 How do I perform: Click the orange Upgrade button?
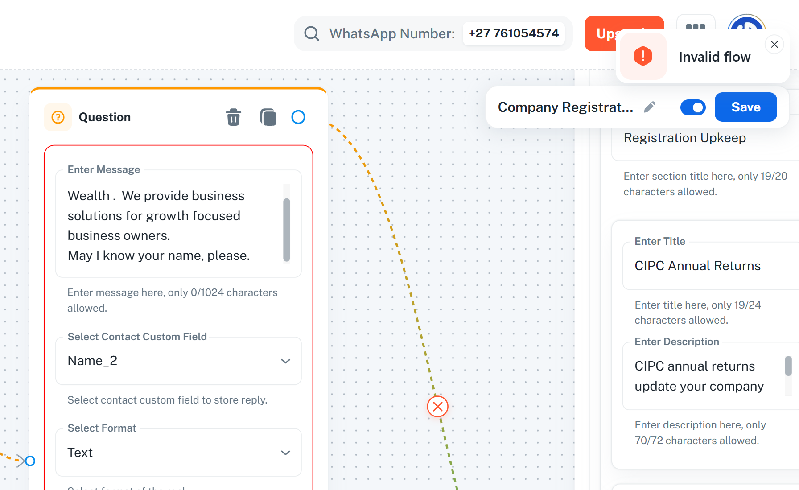tap(602, 34)
